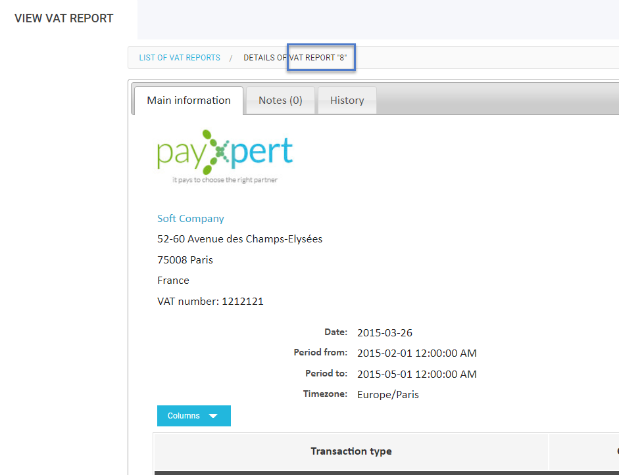
Task: Open the Notes (0) tab
Action: pyautogui.click(x=280, y=101)
